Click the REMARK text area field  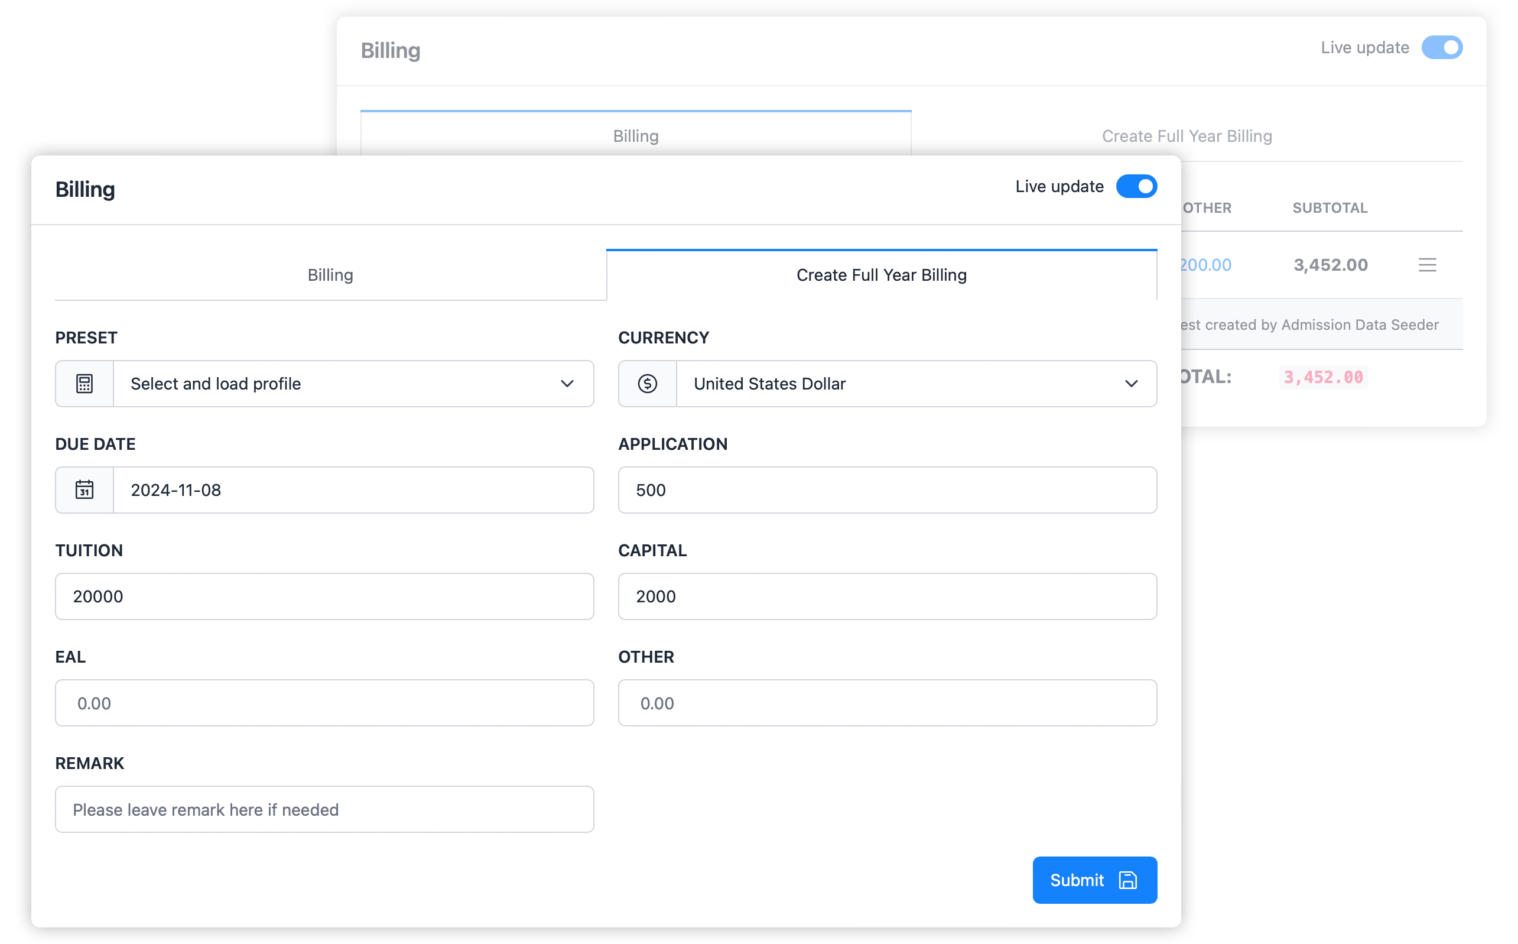(326, 809)
